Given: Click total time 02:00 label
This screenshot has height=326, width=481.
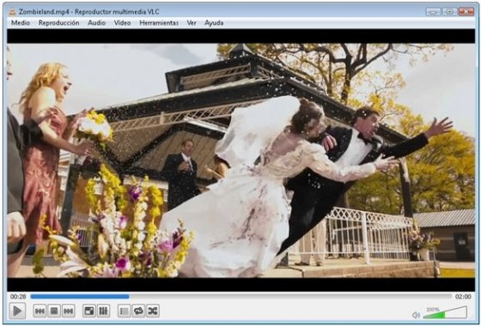Looking at the screenshot, I should click(463, 297).
